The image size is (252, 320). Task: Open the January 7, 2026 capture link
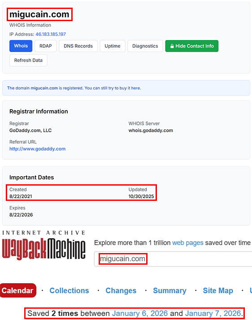(213, 313)
